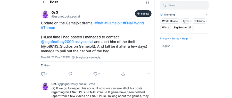Open the English language dropdown

click(x=168, y=46)
